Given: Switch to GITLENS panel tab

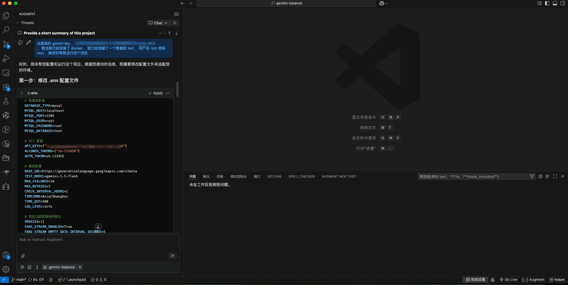Looking at the screenshot, I should click(x=274, y=176).
